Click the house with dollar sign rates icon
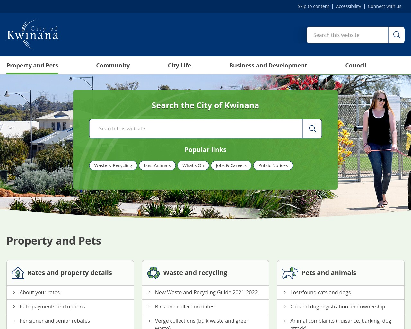Image resolution: width=411 pixels, height=329 pixels. point(18,272)
